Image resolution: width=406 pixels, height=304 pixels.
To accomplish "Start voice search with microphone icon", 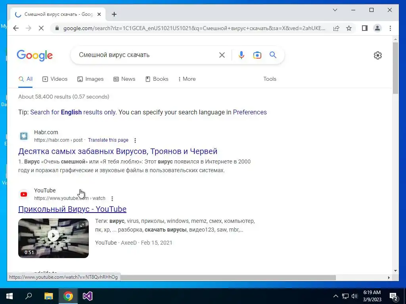I will tap(241, 55).
